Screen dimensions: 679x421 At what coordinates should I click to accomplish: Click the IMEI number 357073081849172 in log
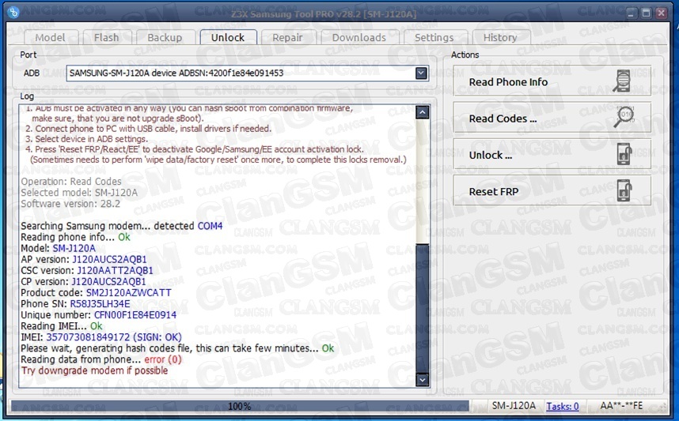tap(88, 337)
